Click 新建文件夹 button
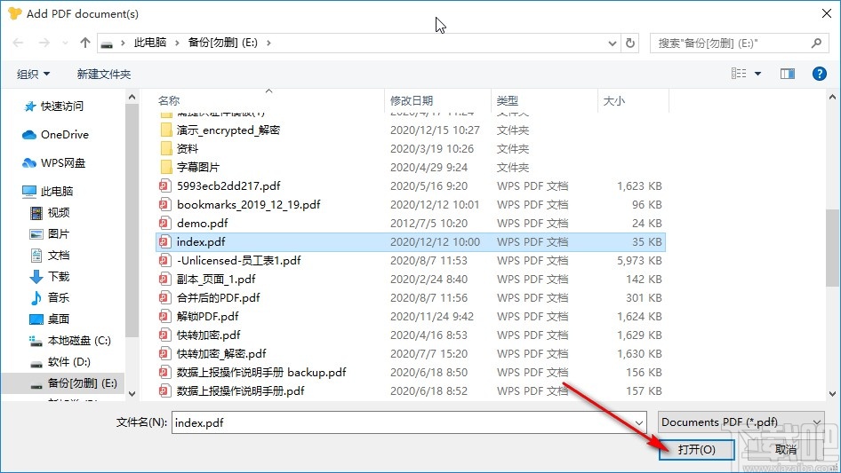The width and height of the screenshot is (841, 473). pyautogui.click(x=103, y=74)
